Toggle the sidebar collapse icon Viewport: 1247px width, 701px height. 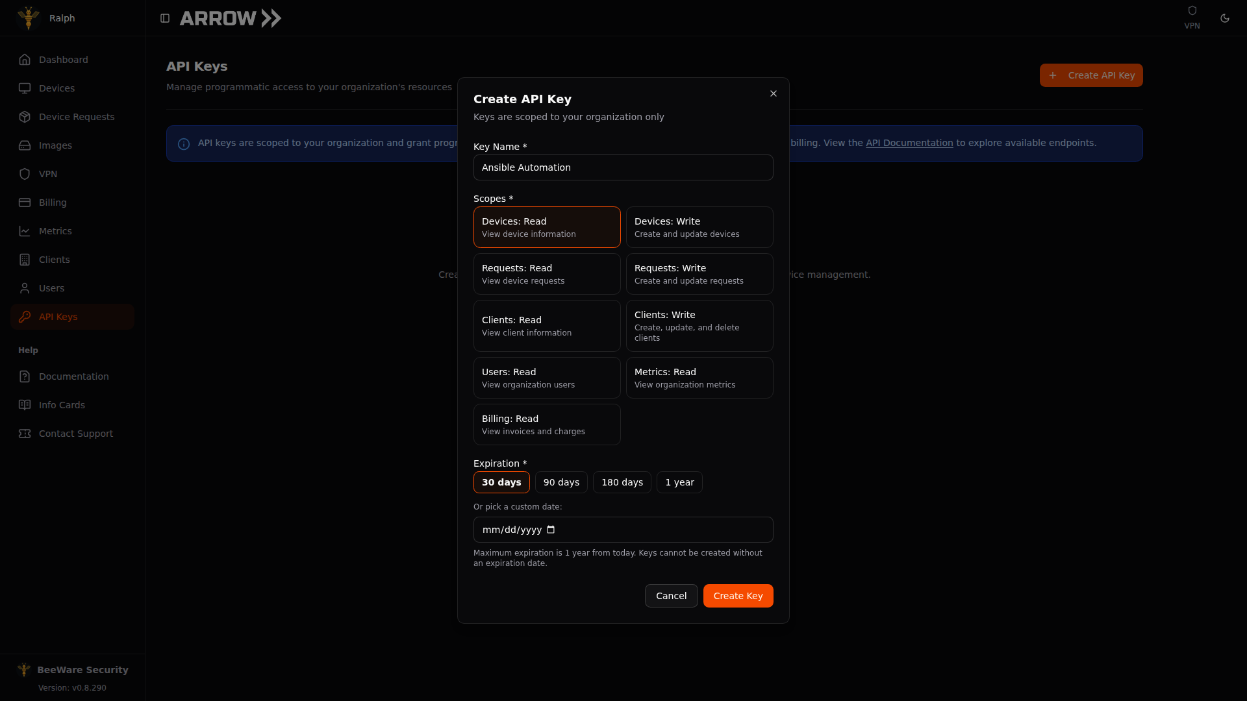click(x=165, y=18)
